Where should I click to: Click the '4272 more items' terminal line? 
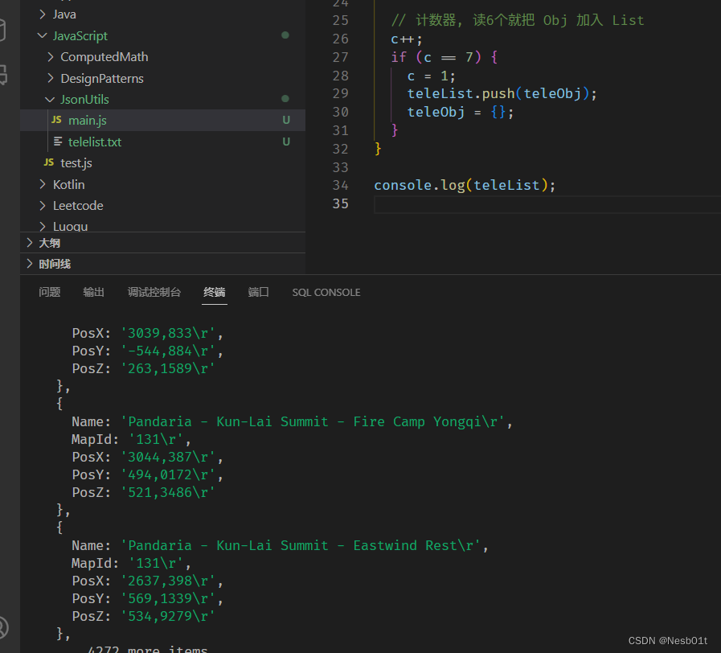(x=148, y=649)
